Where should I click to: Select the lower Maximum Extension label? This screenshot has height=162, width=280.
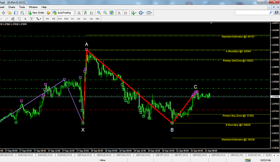click(238, 140)
